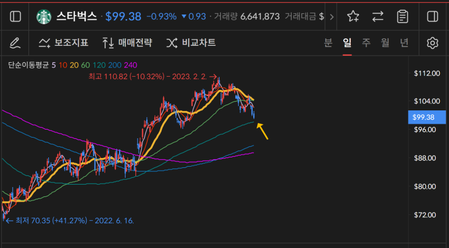Image resolution: width=449 pixels, height=248 pixels.
Task: Switch to 년 yearly interval
Action: (404, 43)
